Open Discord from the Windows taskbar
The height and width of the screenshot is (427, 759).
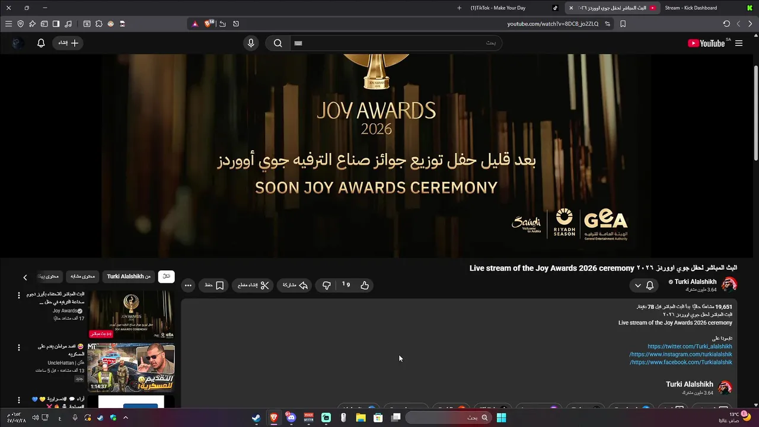291,418
